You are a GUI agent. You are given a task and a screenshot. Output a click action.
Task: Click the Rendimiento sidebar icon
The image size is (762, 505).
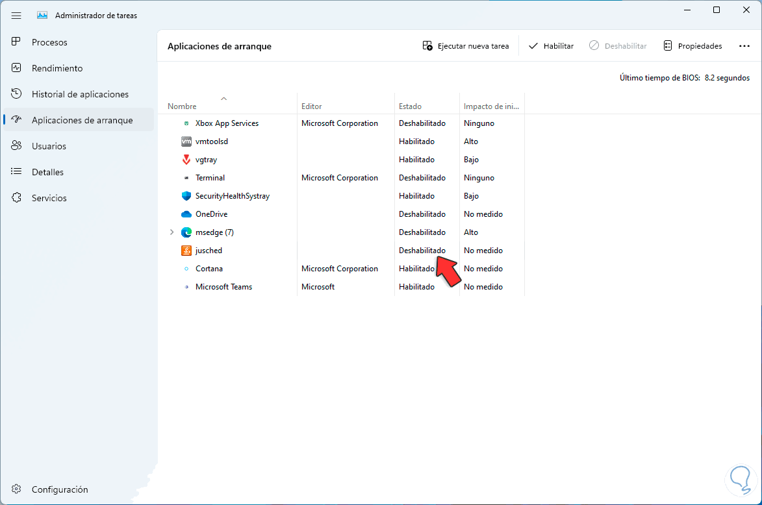(x=16, y=68)
